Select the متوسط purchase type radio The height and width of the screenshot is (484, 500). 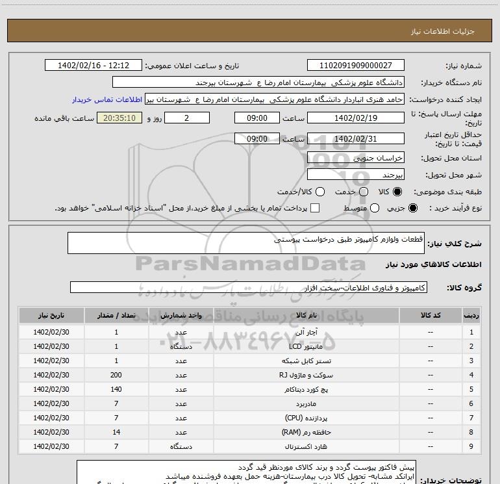[x=375, y=208]
